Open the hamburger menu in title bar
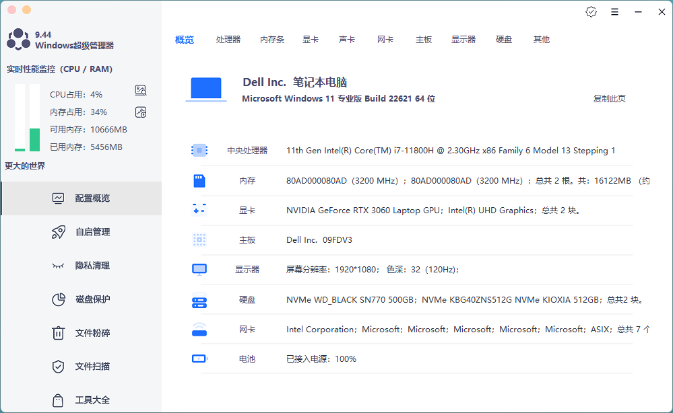Screen dimensions: 673x413 614,12
